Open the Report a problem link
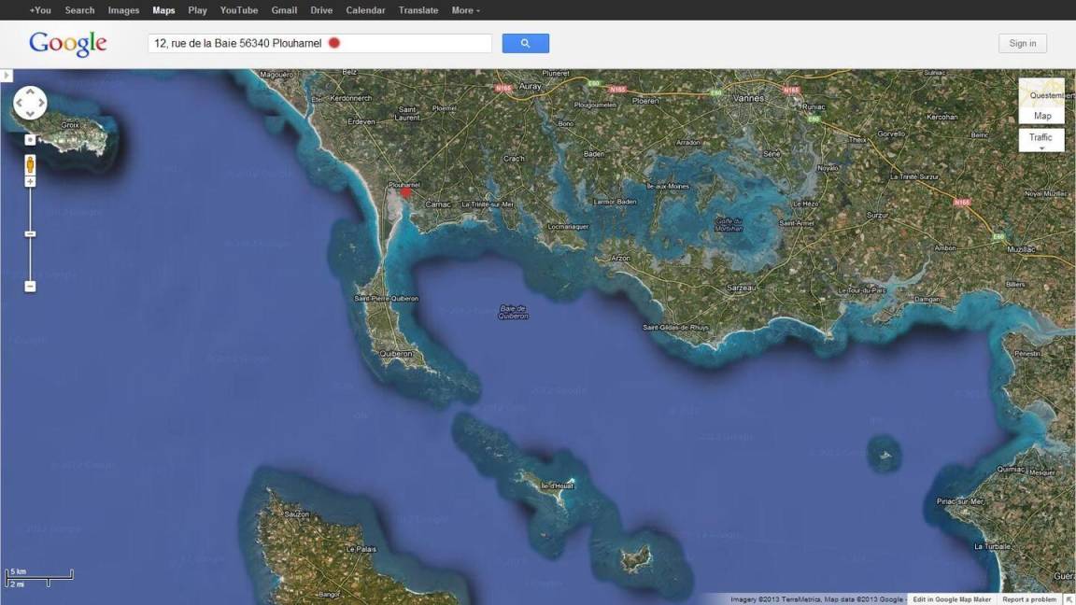This screenshot has width=1076, height=605. coord(1029,599)
